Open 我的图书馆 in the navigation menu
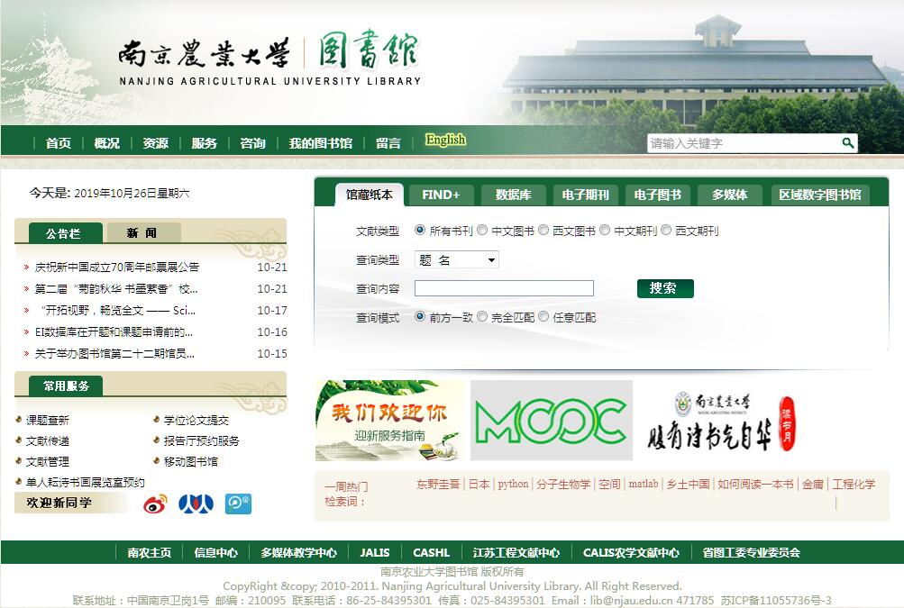The height and width of the screenshot is (608, 904). [320, 143]
